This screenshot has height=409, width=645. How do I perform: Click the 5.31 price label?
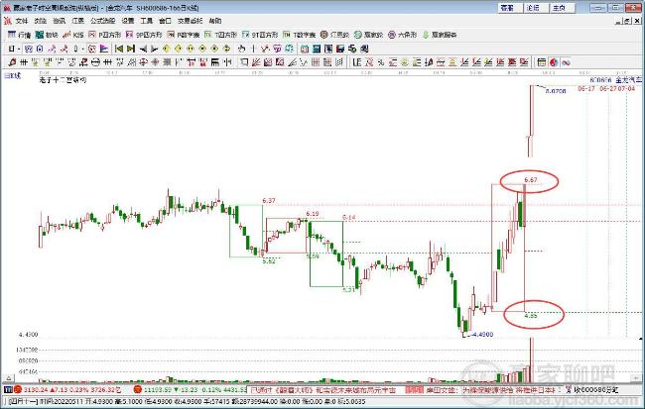click(x=348, y=289)
